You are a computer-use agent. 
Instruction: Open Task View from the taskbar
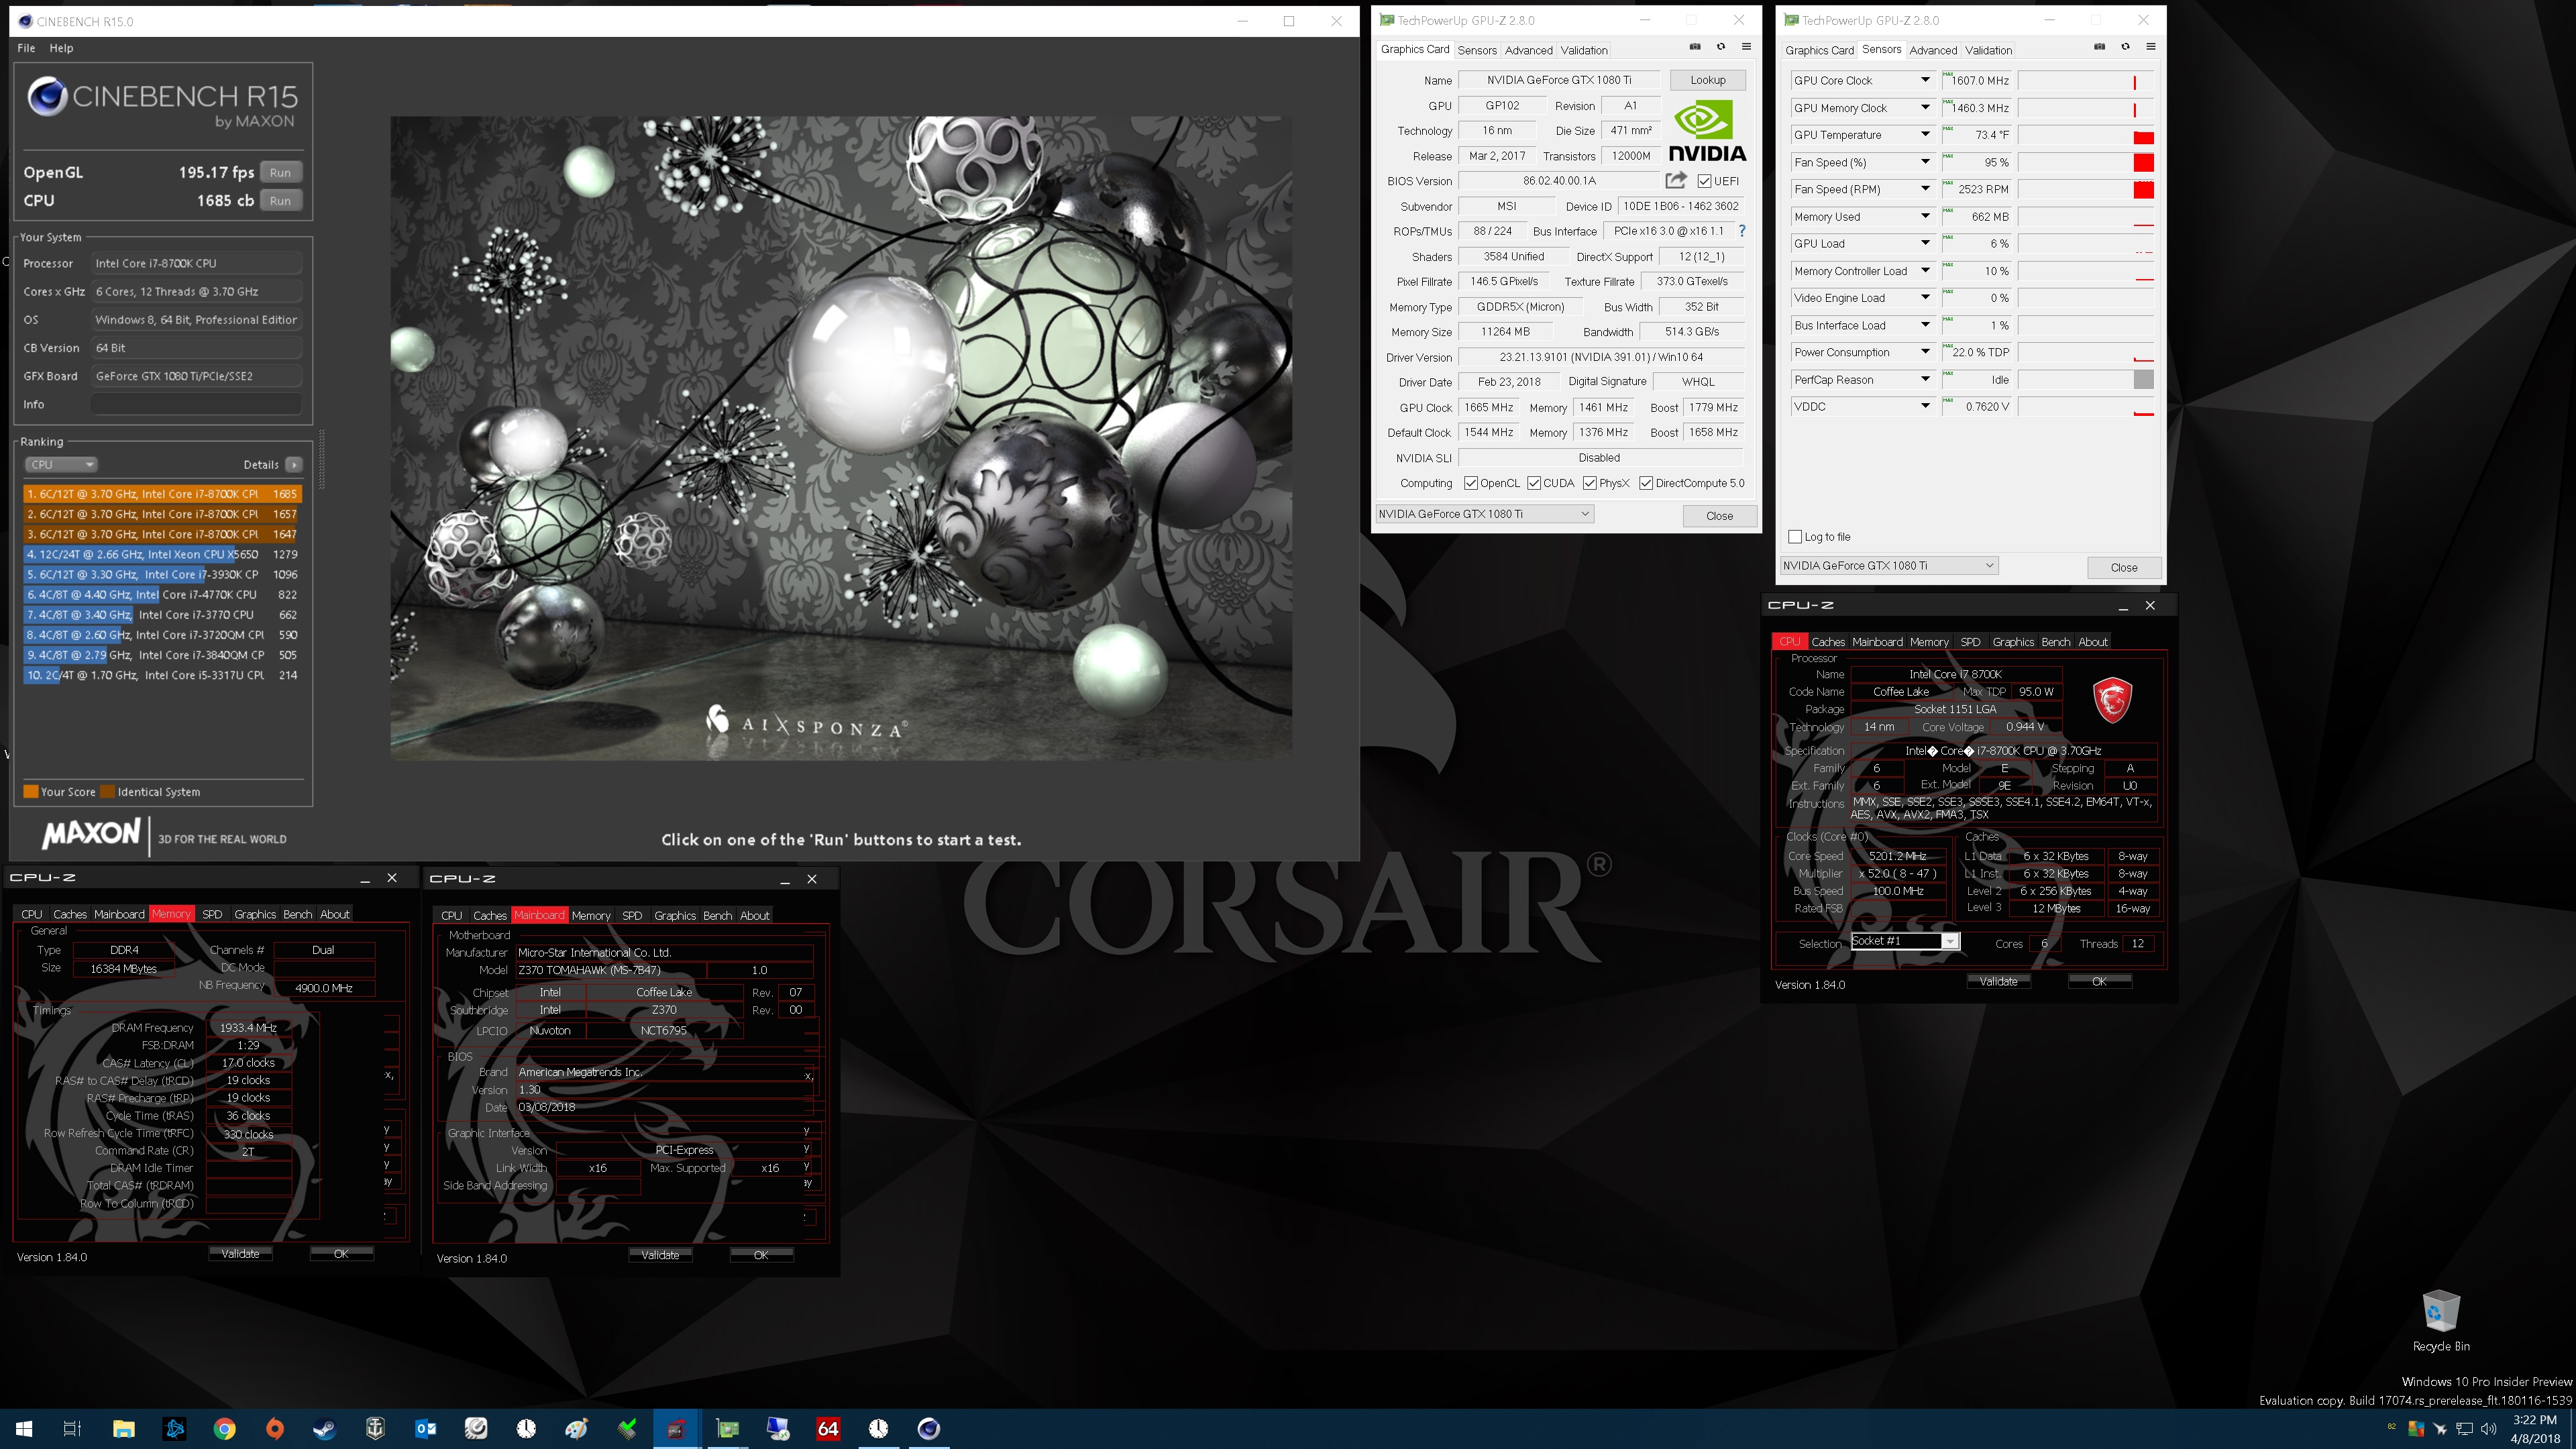72,1428
